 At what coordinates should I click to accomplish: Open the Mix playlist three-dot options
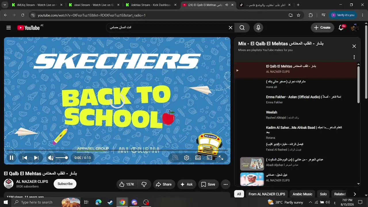point(354,57)
